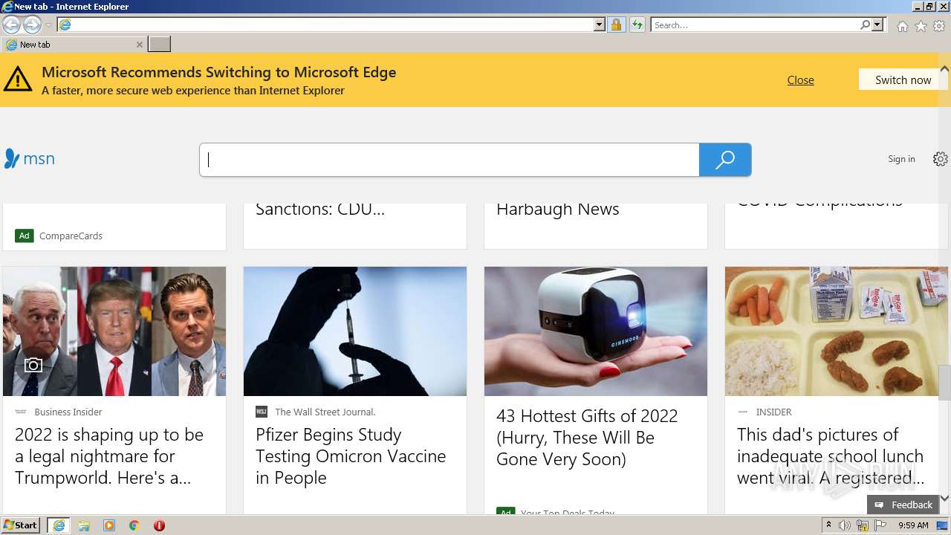Open the Trumpworld article photo gallery thumbnail
This screenshot has width=951, height=535.
114,331
